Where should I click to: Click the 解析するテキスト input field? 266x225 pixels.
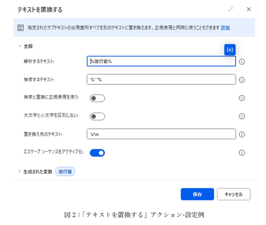(161, 61)
